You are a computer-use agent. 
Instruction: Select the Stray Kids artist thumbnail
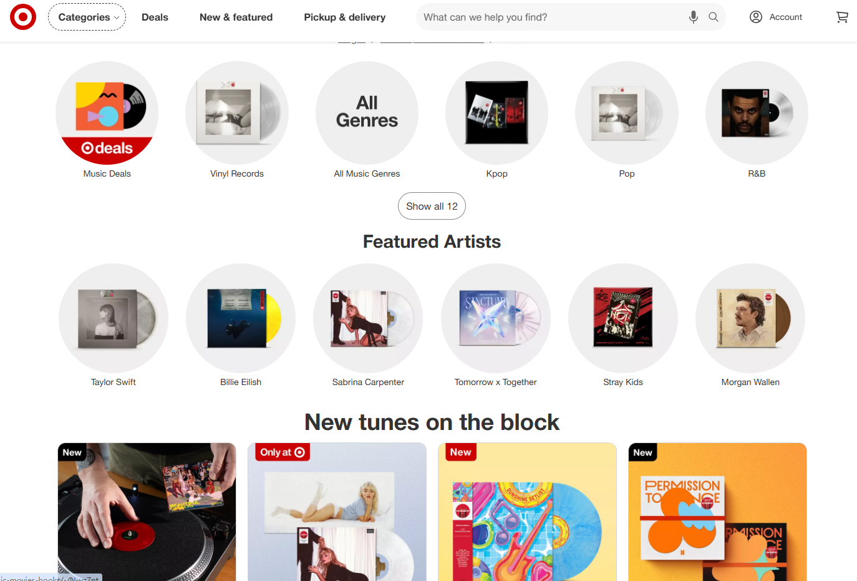click(x=623, y=318)
